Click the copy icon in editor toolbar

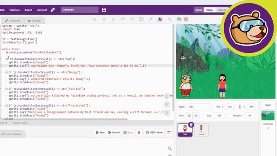[104, 19]
